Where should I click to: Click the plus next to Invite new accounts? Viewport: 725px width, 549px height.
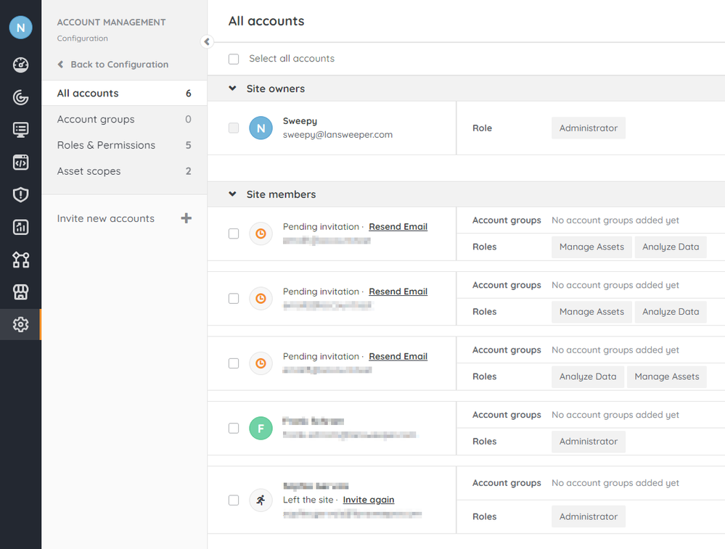[187, 218]
